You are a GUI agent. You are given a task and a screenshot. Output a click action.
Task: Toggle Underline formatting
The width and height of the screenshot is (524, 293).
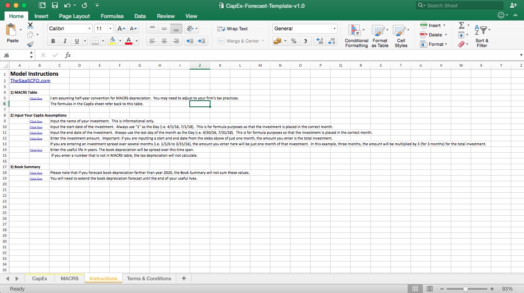coord(77,41)
